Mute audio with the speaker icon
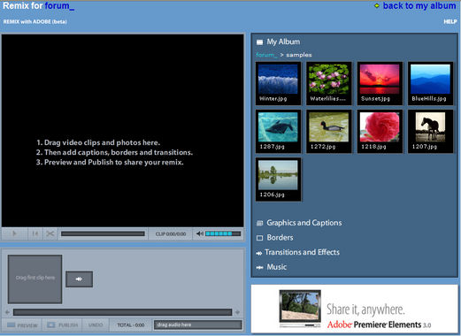 pyautogui.click(x=200, y=233)
